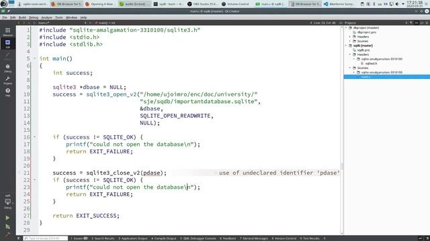Open the Tools menu
This screenshot has width=430, height=241.
pos(59,17)
